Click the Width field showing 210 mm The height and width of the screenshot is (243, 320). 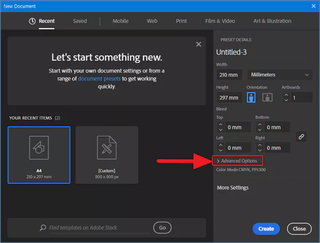229,75
